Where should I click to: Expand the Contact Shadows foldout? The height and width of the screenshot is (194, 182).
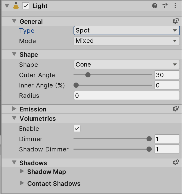[22, 183]
